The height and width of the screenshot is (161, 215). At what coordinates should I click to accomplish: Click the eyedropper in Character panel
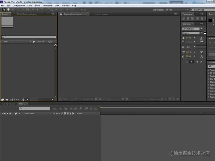tap(205, 29)
